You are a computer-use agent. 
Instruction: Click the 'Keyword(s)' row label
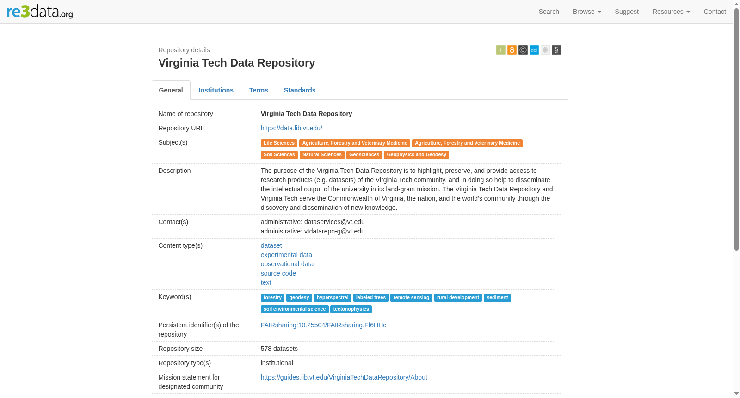[x=174, y=297]
